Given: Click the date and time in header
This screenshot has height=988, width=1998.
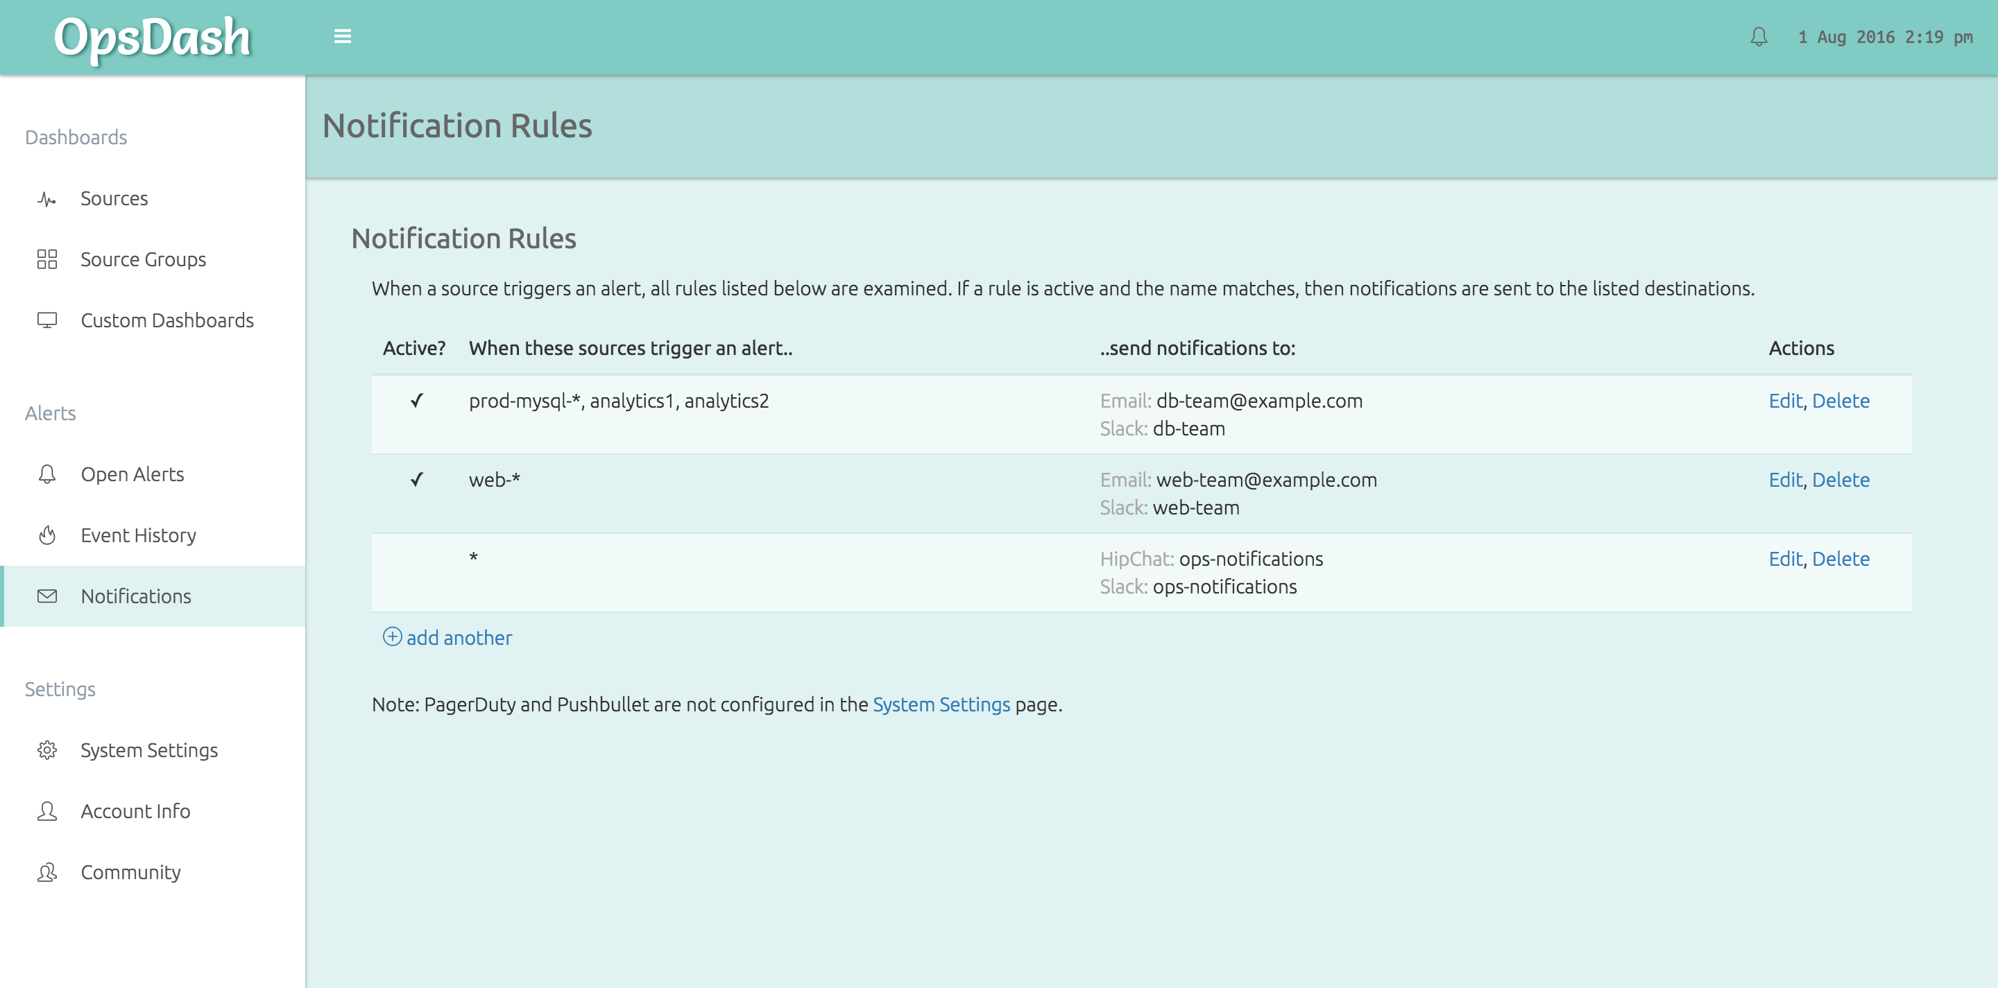Looking at the screenshot, I should pyautogui.click(x=1885, y=37).
